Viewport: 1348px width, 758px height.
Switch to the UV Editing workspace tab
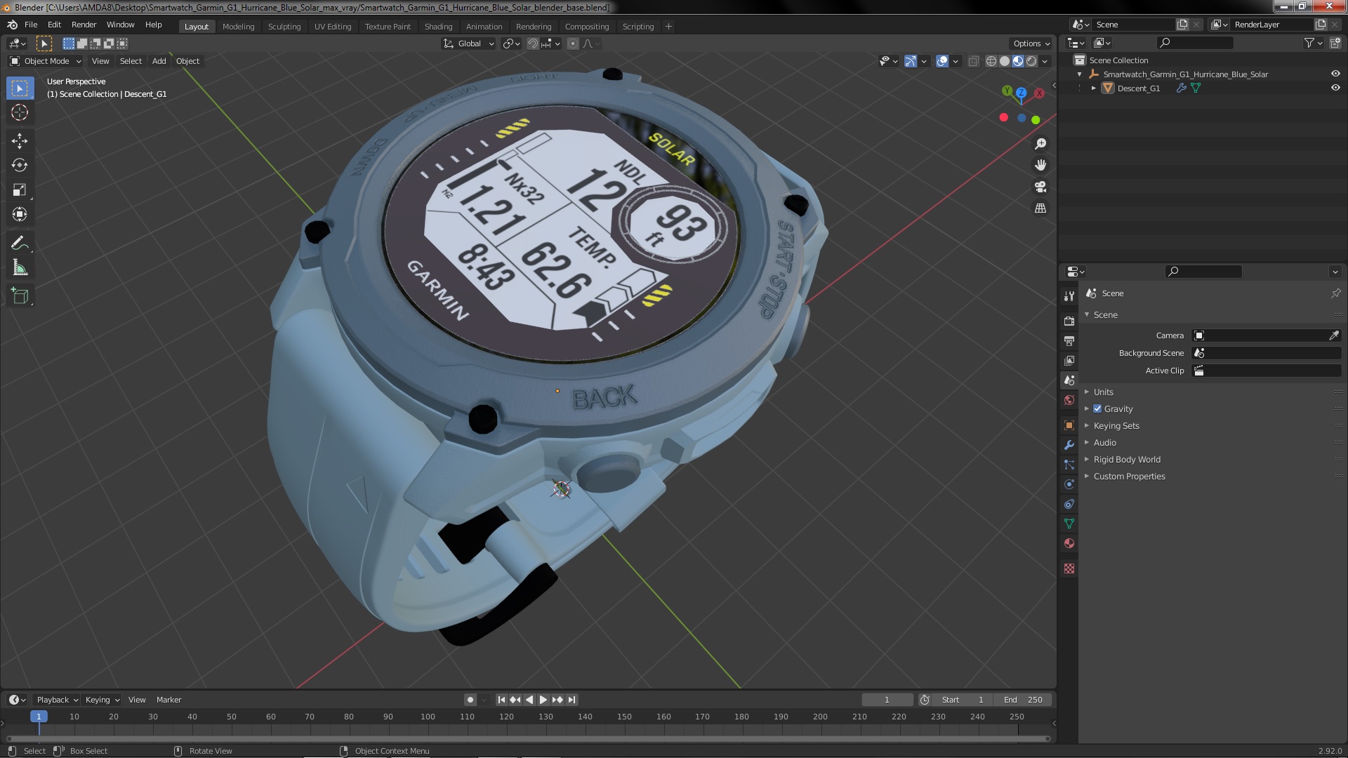click(x=332, y=27)
